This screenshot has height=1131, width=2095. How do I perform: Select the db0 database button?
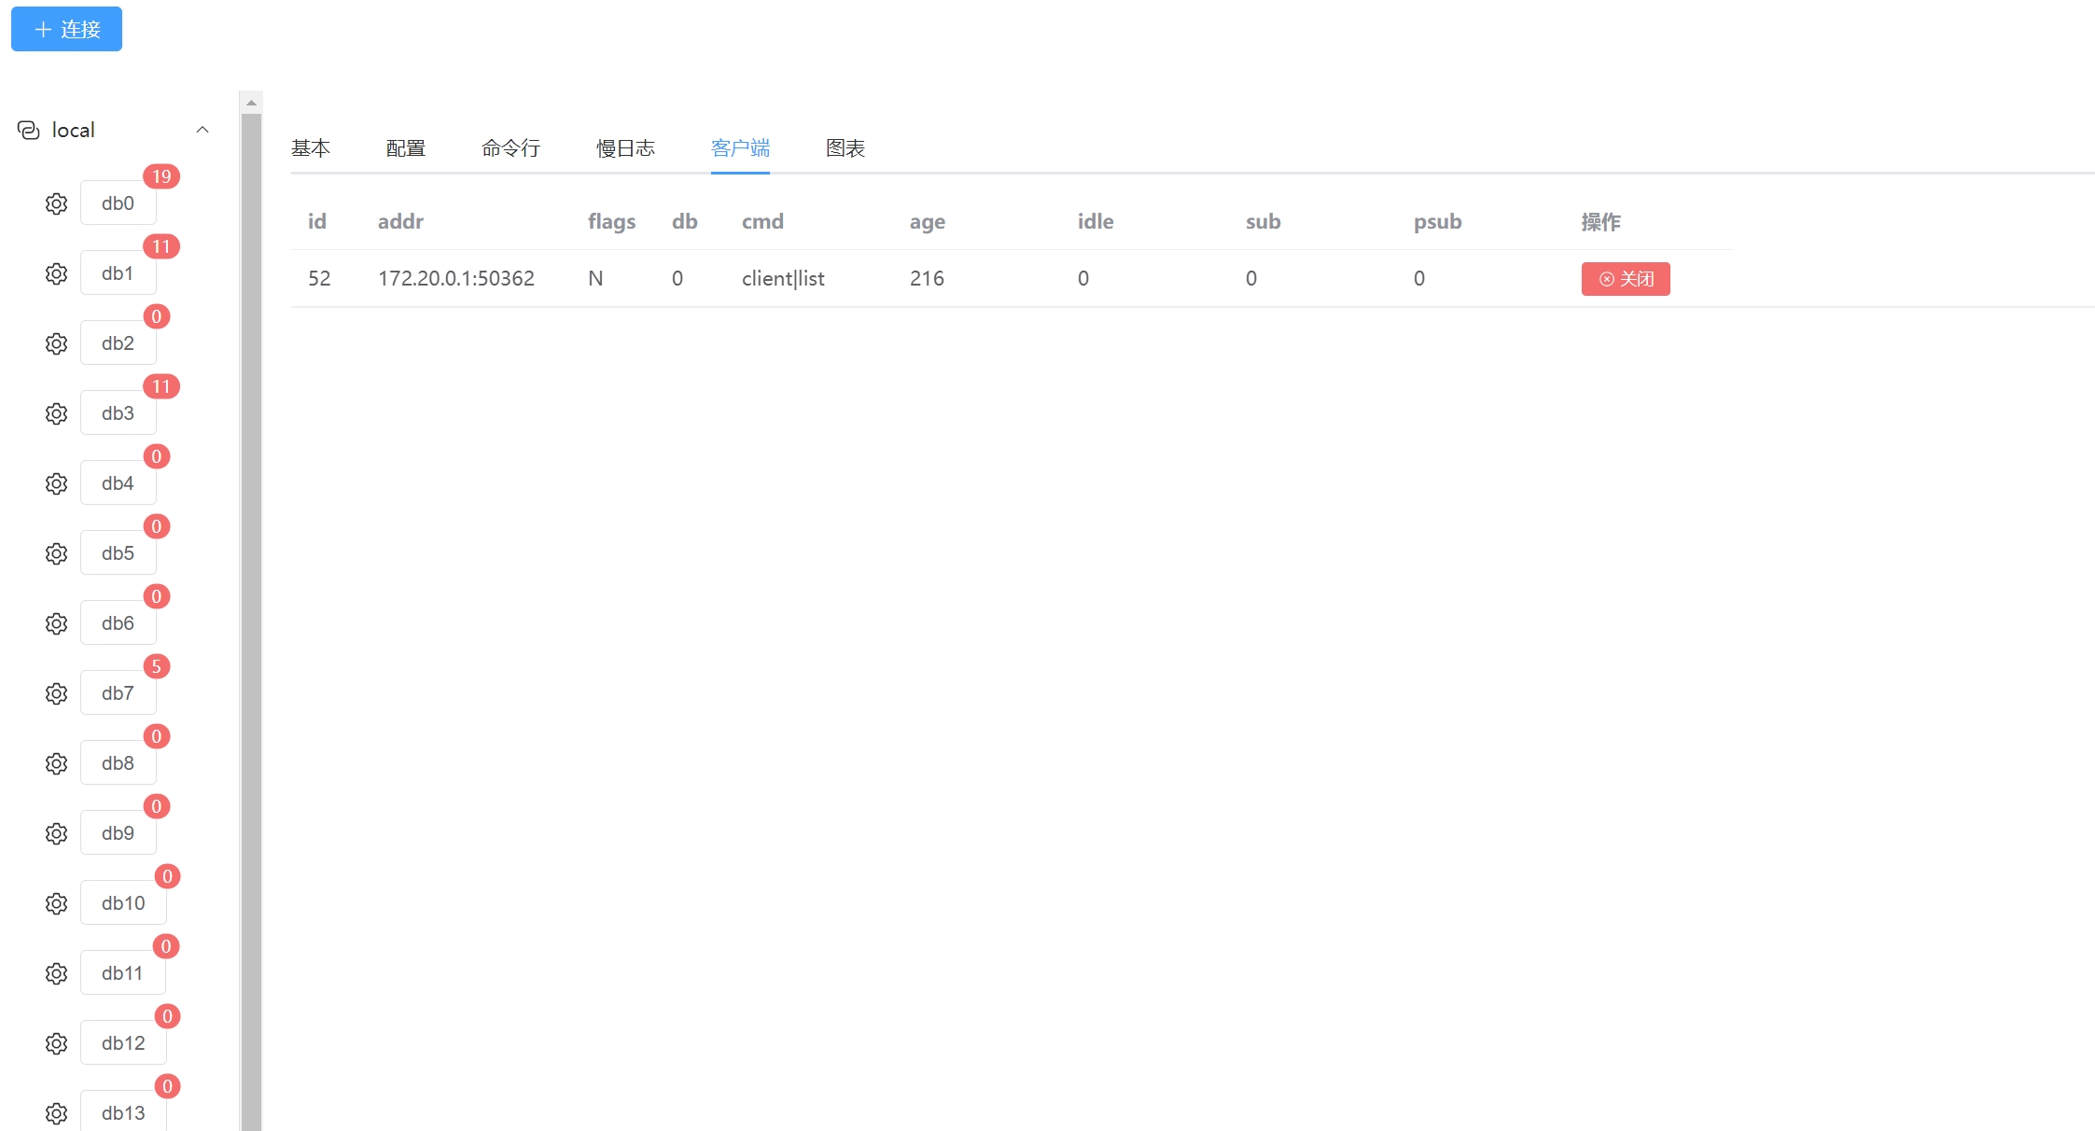tap(118, 203)
